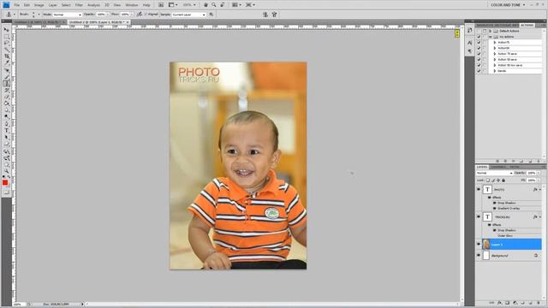The width and height of the screenshot is (548, 308).
Task: Click the layer Opacity 100% field
Action: click(532, 173)
